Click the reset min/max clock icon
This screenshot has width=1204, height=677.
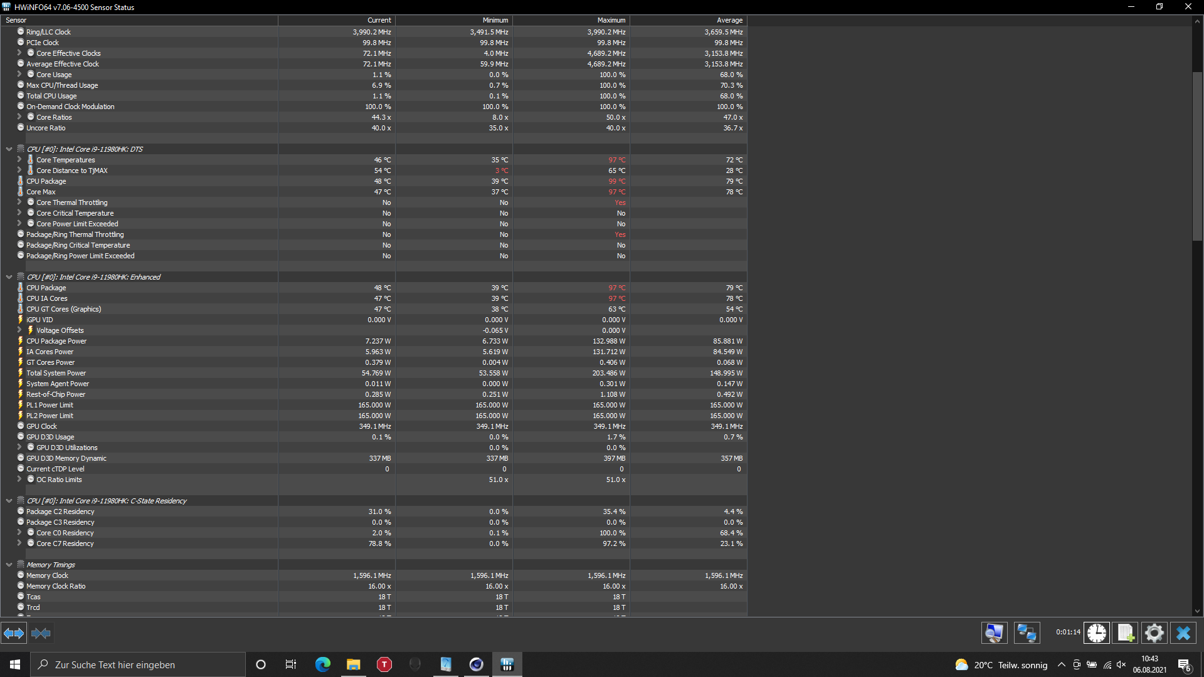click(1097, 633)
